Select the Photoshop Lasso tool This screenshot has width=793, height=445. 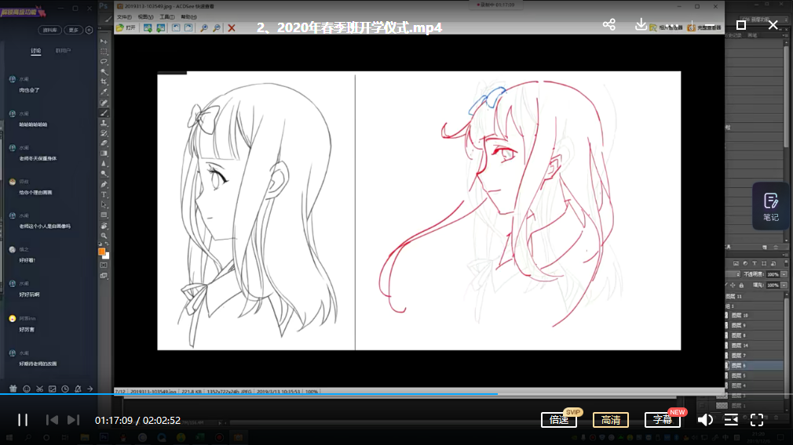point(104,61)
